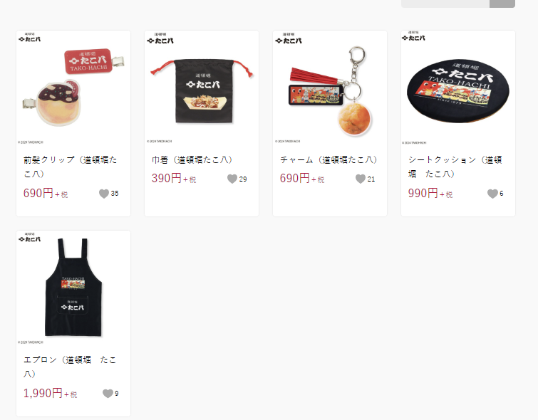Open the 前髪クリップ product image

click(73, 88)
